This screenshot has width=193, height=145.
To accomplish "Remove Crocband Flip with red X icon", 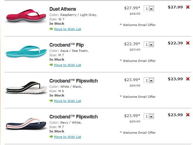I will click(188, 43).
